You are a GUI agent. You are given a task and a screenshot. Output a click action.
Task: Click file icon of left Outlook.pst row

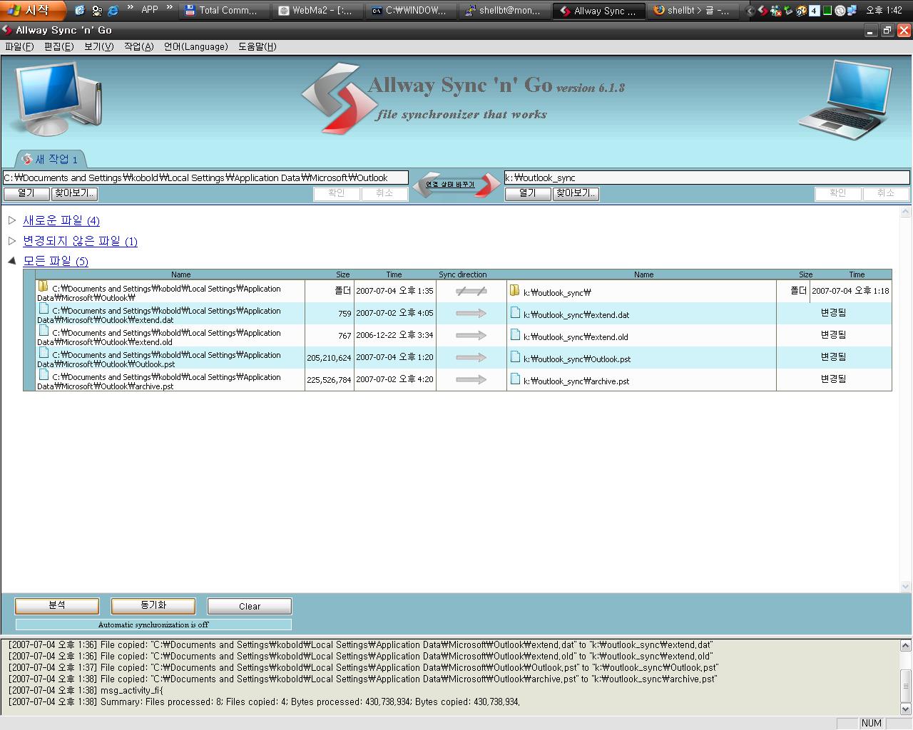point(44,353)
